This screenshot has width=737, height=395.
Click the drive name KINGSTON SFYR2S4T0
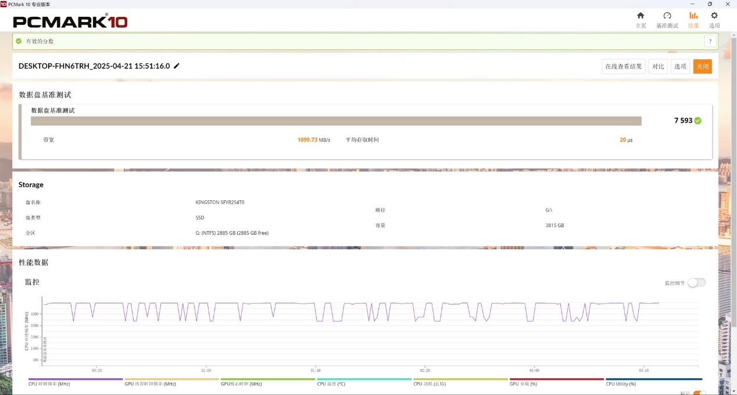point(220,202)
